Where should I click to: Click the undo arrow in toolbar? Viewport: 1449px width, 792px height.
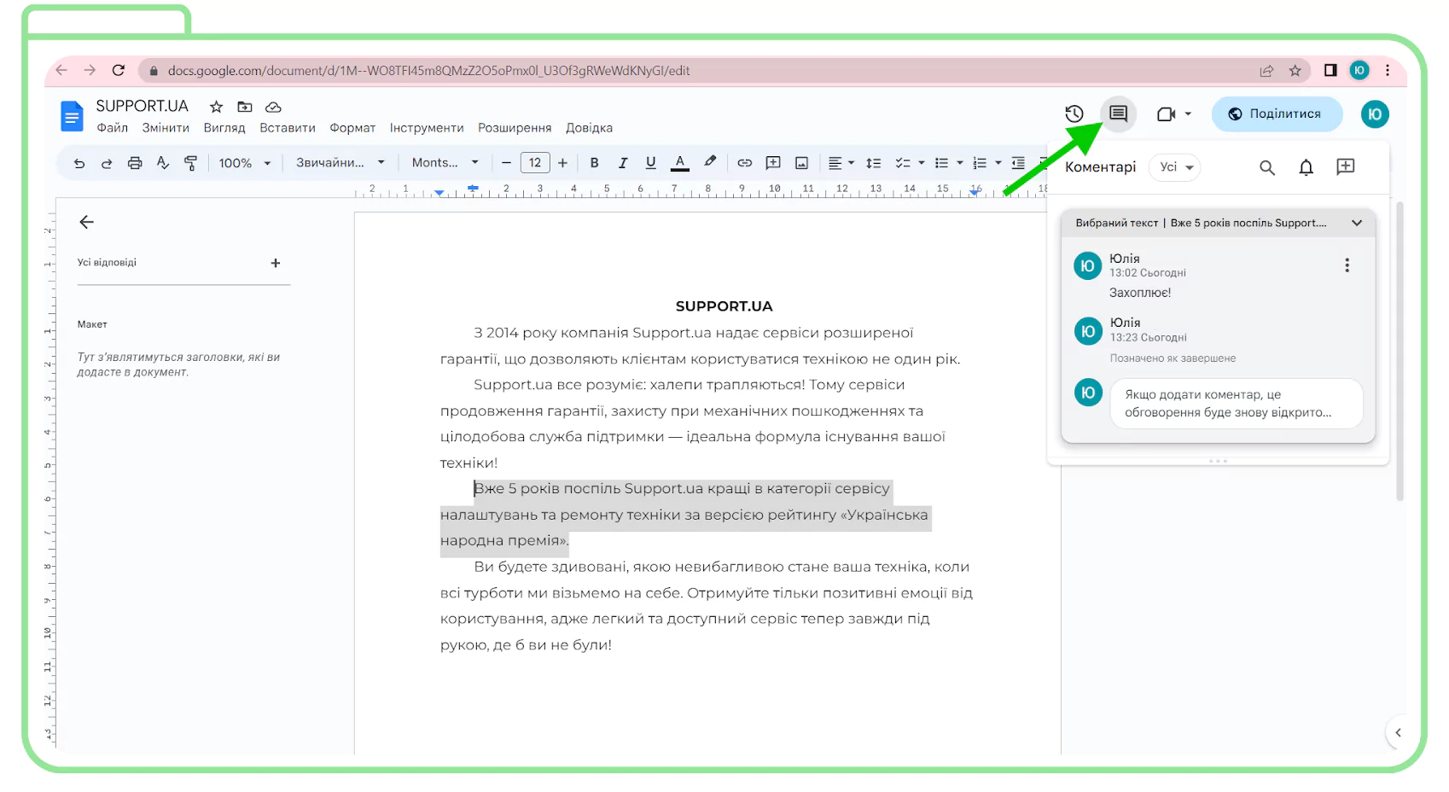79,163
